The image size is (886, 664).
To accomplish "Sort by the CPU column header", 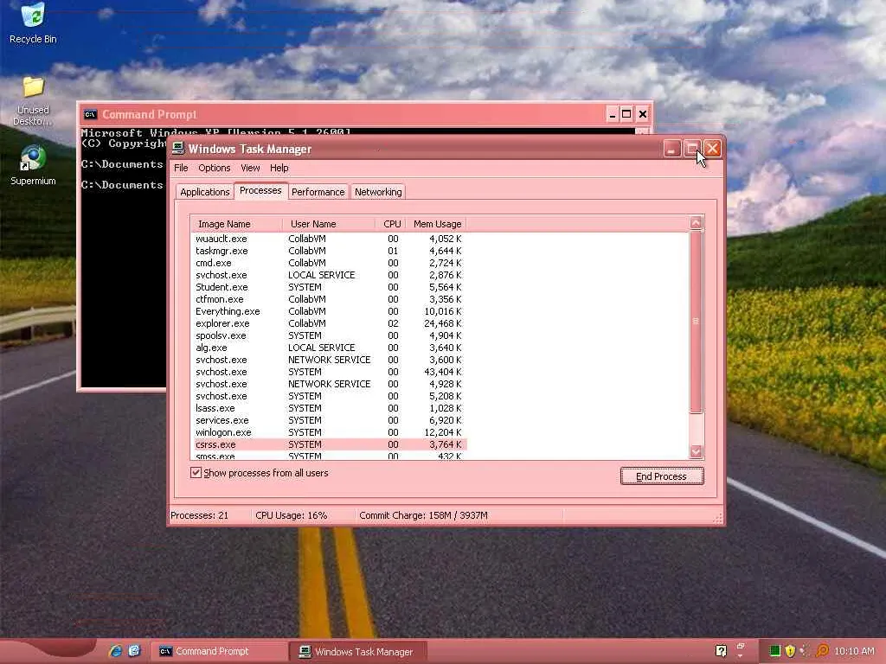I will (390, 224).
